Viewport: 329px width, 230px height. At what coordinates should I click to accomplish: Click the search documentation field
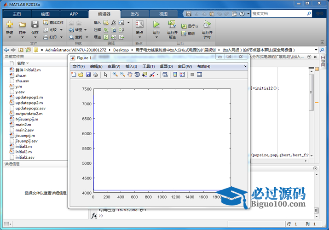(279, 14)
